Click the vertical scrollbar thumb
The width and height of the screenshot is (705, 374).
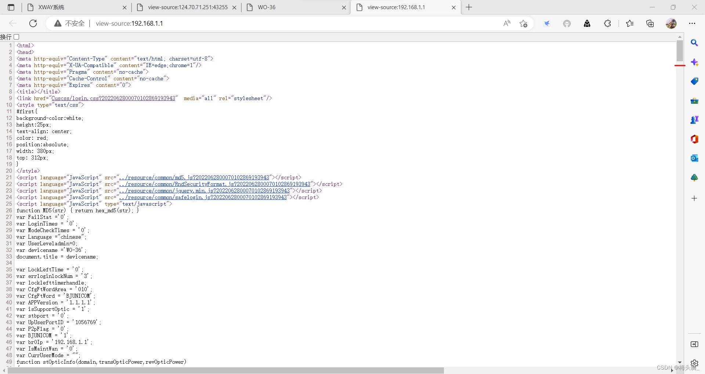680,51
